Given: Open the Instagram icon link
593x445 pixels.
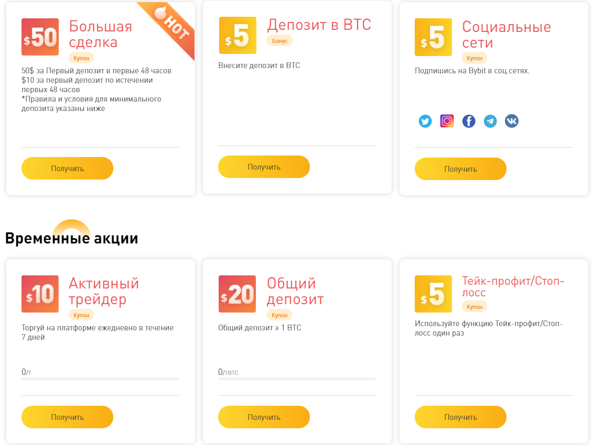Looking at the screenshot, I should pos(447,121).
